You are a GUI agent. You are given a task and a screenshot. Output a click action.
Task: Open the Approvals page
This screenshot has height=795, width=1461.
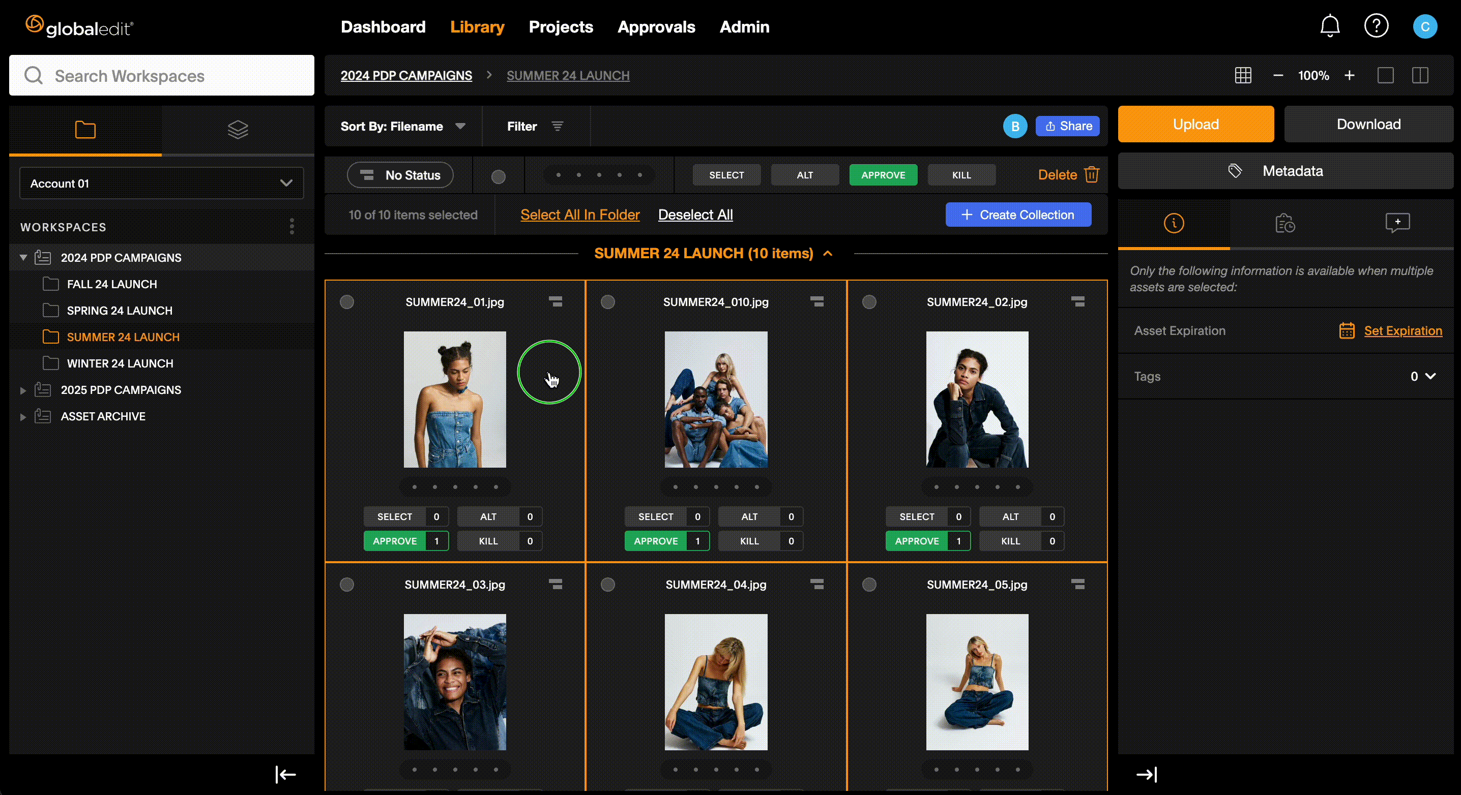pos(656,26)
